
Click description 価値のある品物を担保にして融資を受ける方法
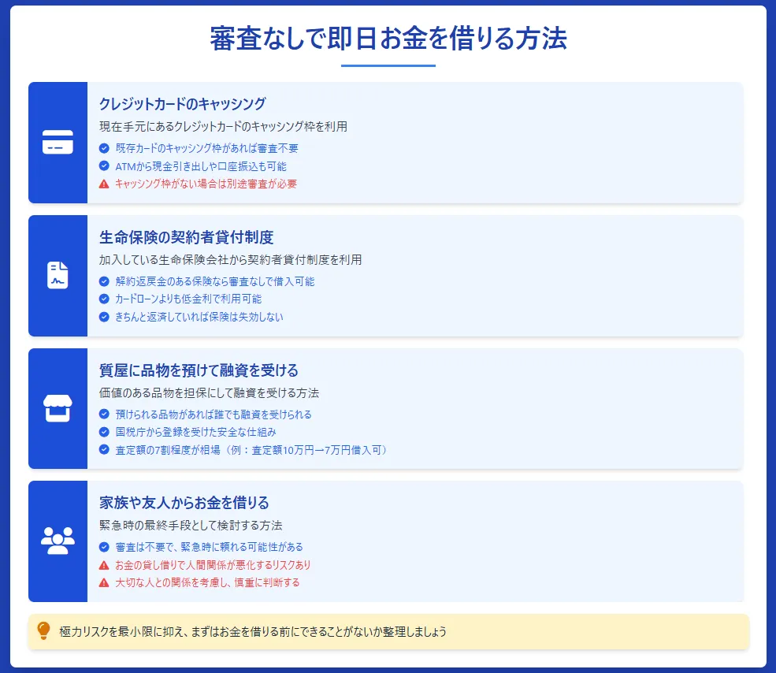coord(210,392)
